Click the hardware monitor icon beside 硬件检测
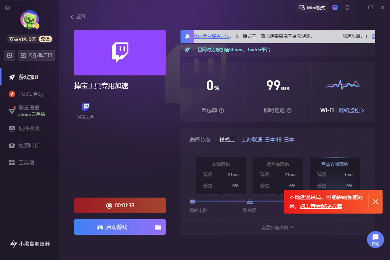The image size is (390, 260). [12, 129]
